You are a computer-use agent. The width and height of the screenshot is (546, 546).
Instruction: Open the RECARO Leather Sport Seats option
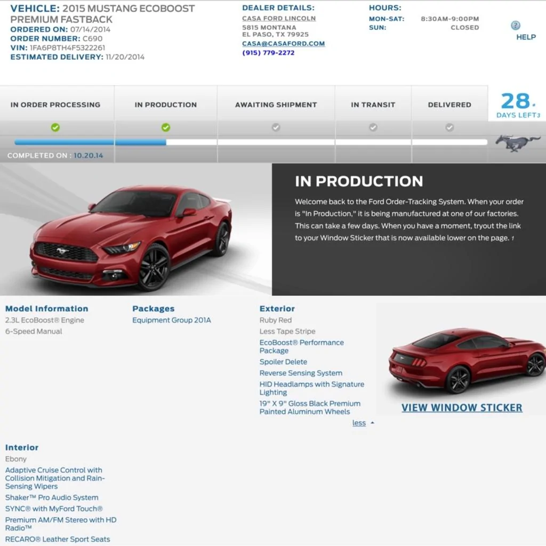58,539
